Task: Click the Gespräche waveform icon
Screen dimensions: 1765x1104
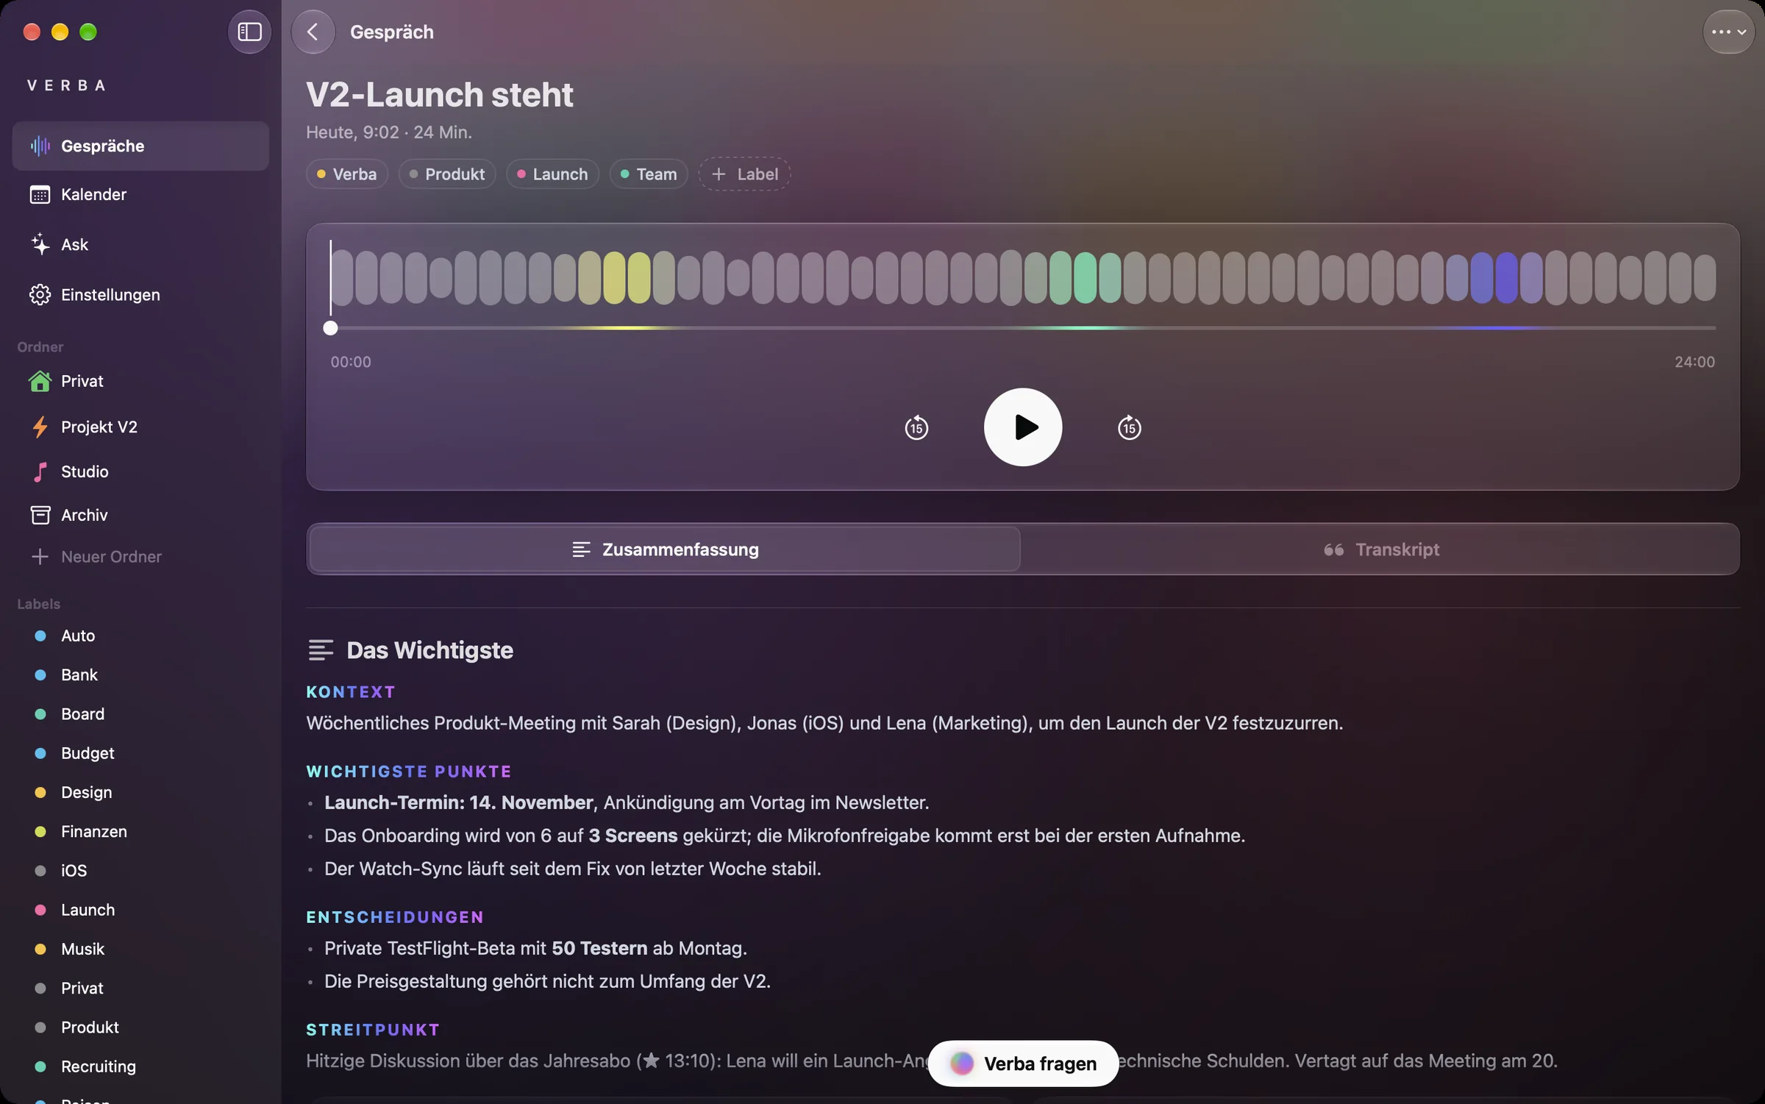Action: pyautogui.click(x=40, y=146)
